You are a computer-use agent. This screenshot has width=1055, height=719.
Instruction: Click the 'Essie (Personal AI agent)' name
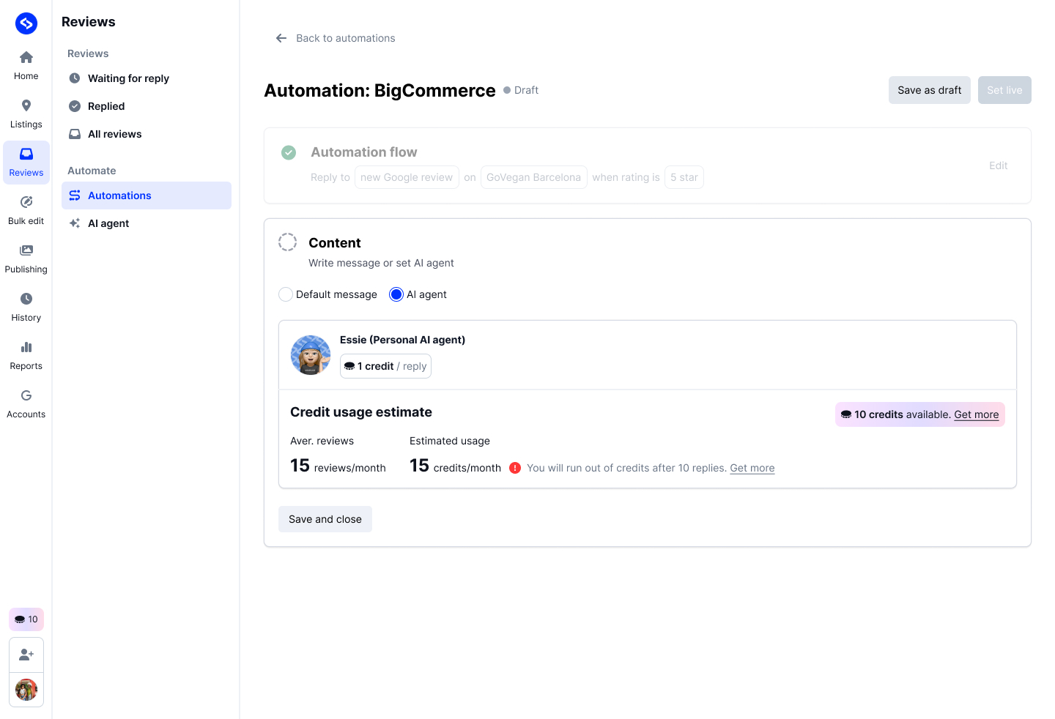pyautogui.click(x=402, y=340)
